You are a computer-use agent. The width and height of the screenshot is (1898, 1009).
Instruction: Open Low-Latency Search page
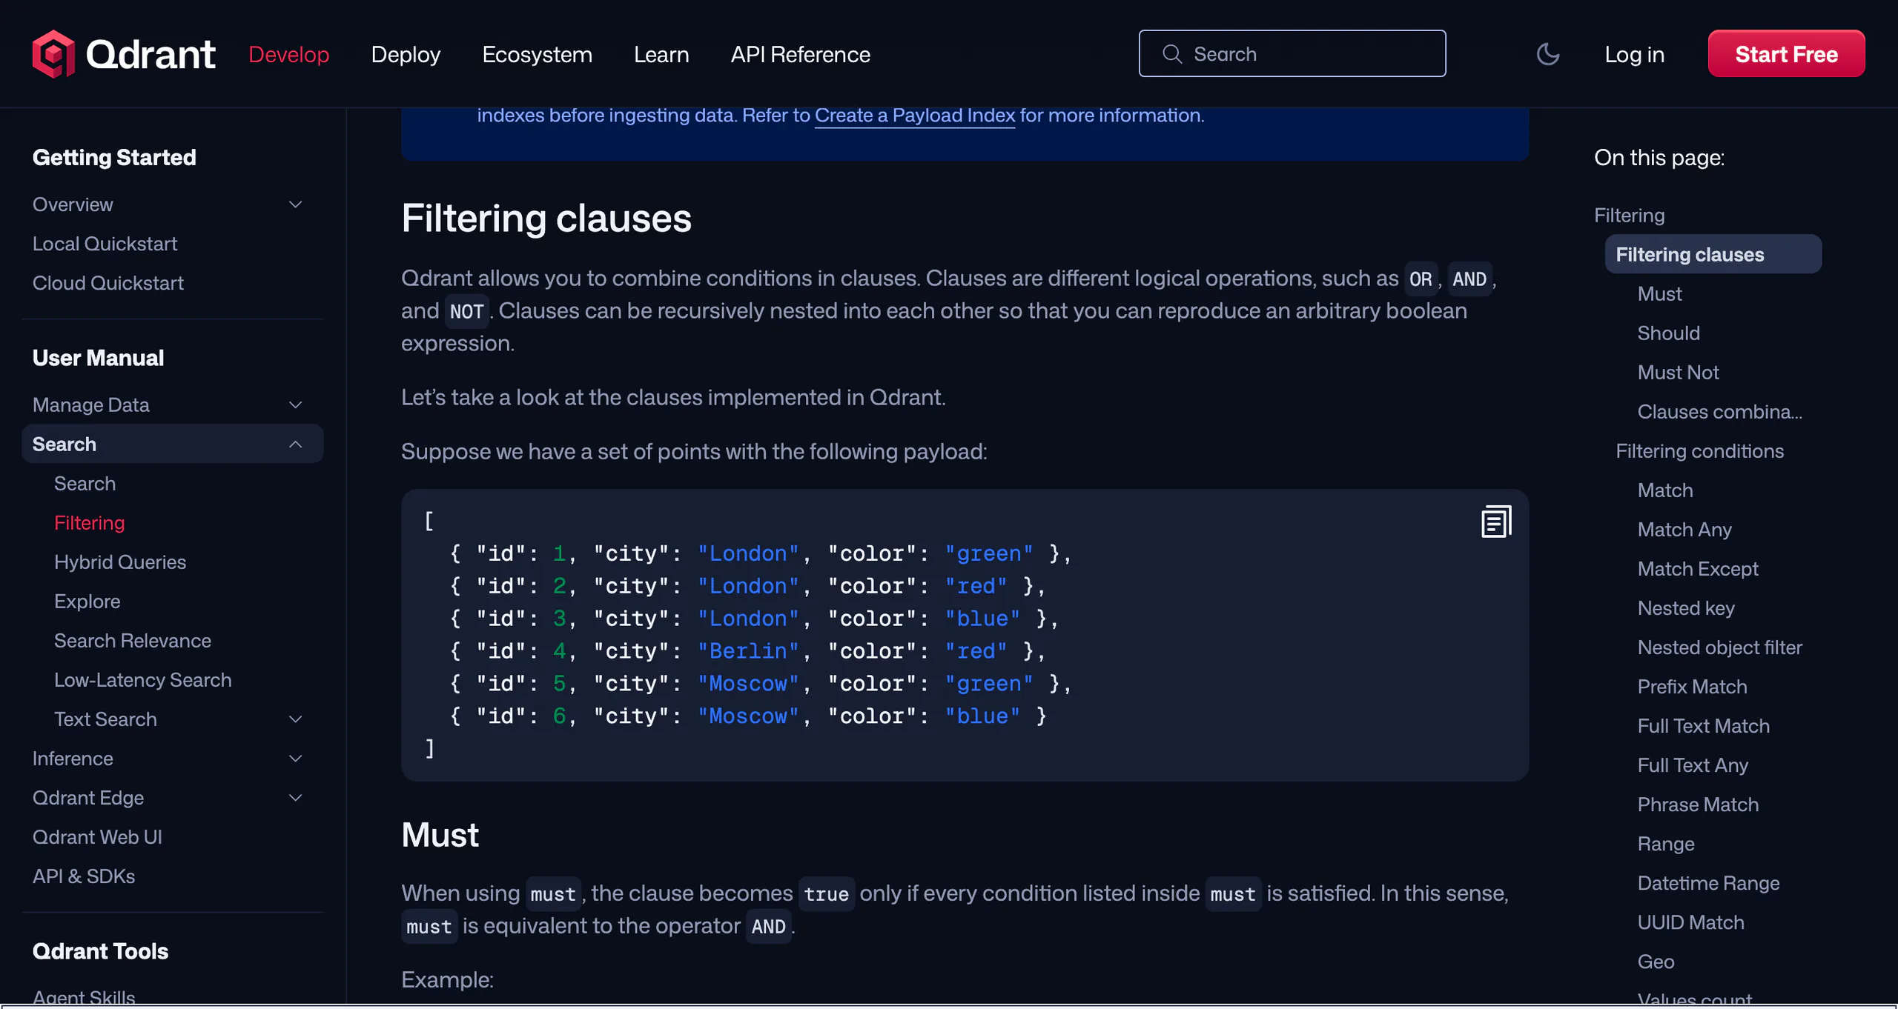[x=142, y=680]
